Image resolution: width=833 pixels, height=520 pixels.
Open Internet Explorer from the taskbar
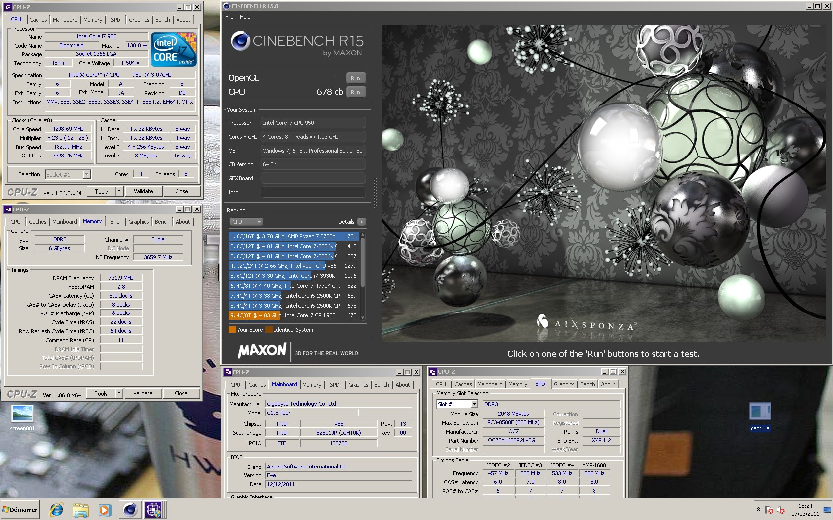point(57,509)
